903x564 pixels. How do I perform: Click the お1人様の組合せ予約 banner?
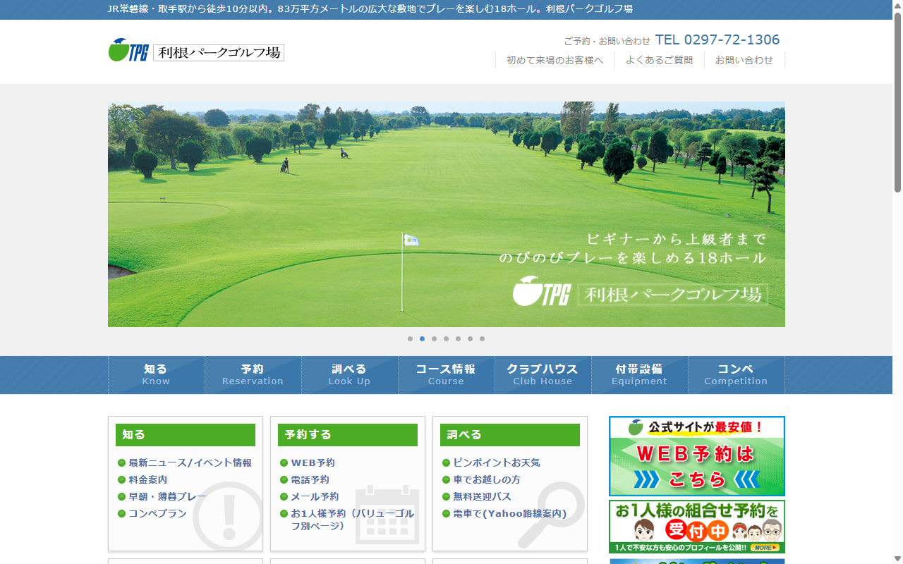click(x=697, y=527)
